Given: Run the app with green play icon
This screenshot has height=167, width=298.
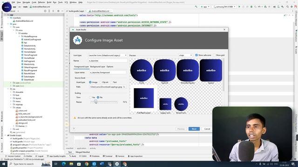Looking at the screenshot, I should pos(239,6).
